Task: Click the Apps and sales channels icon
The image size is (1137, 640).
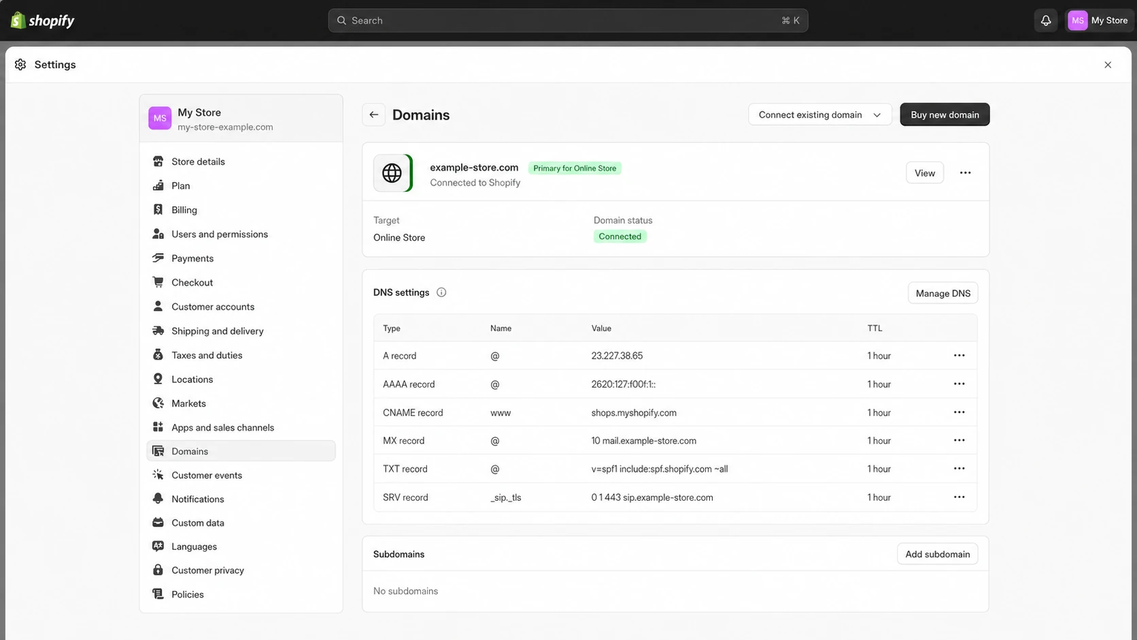Action: (x=158, y=427)
